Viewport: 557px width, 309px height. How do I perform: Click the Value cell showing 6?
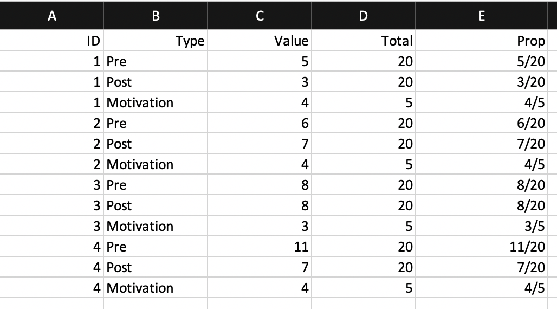tap(260, 123)
